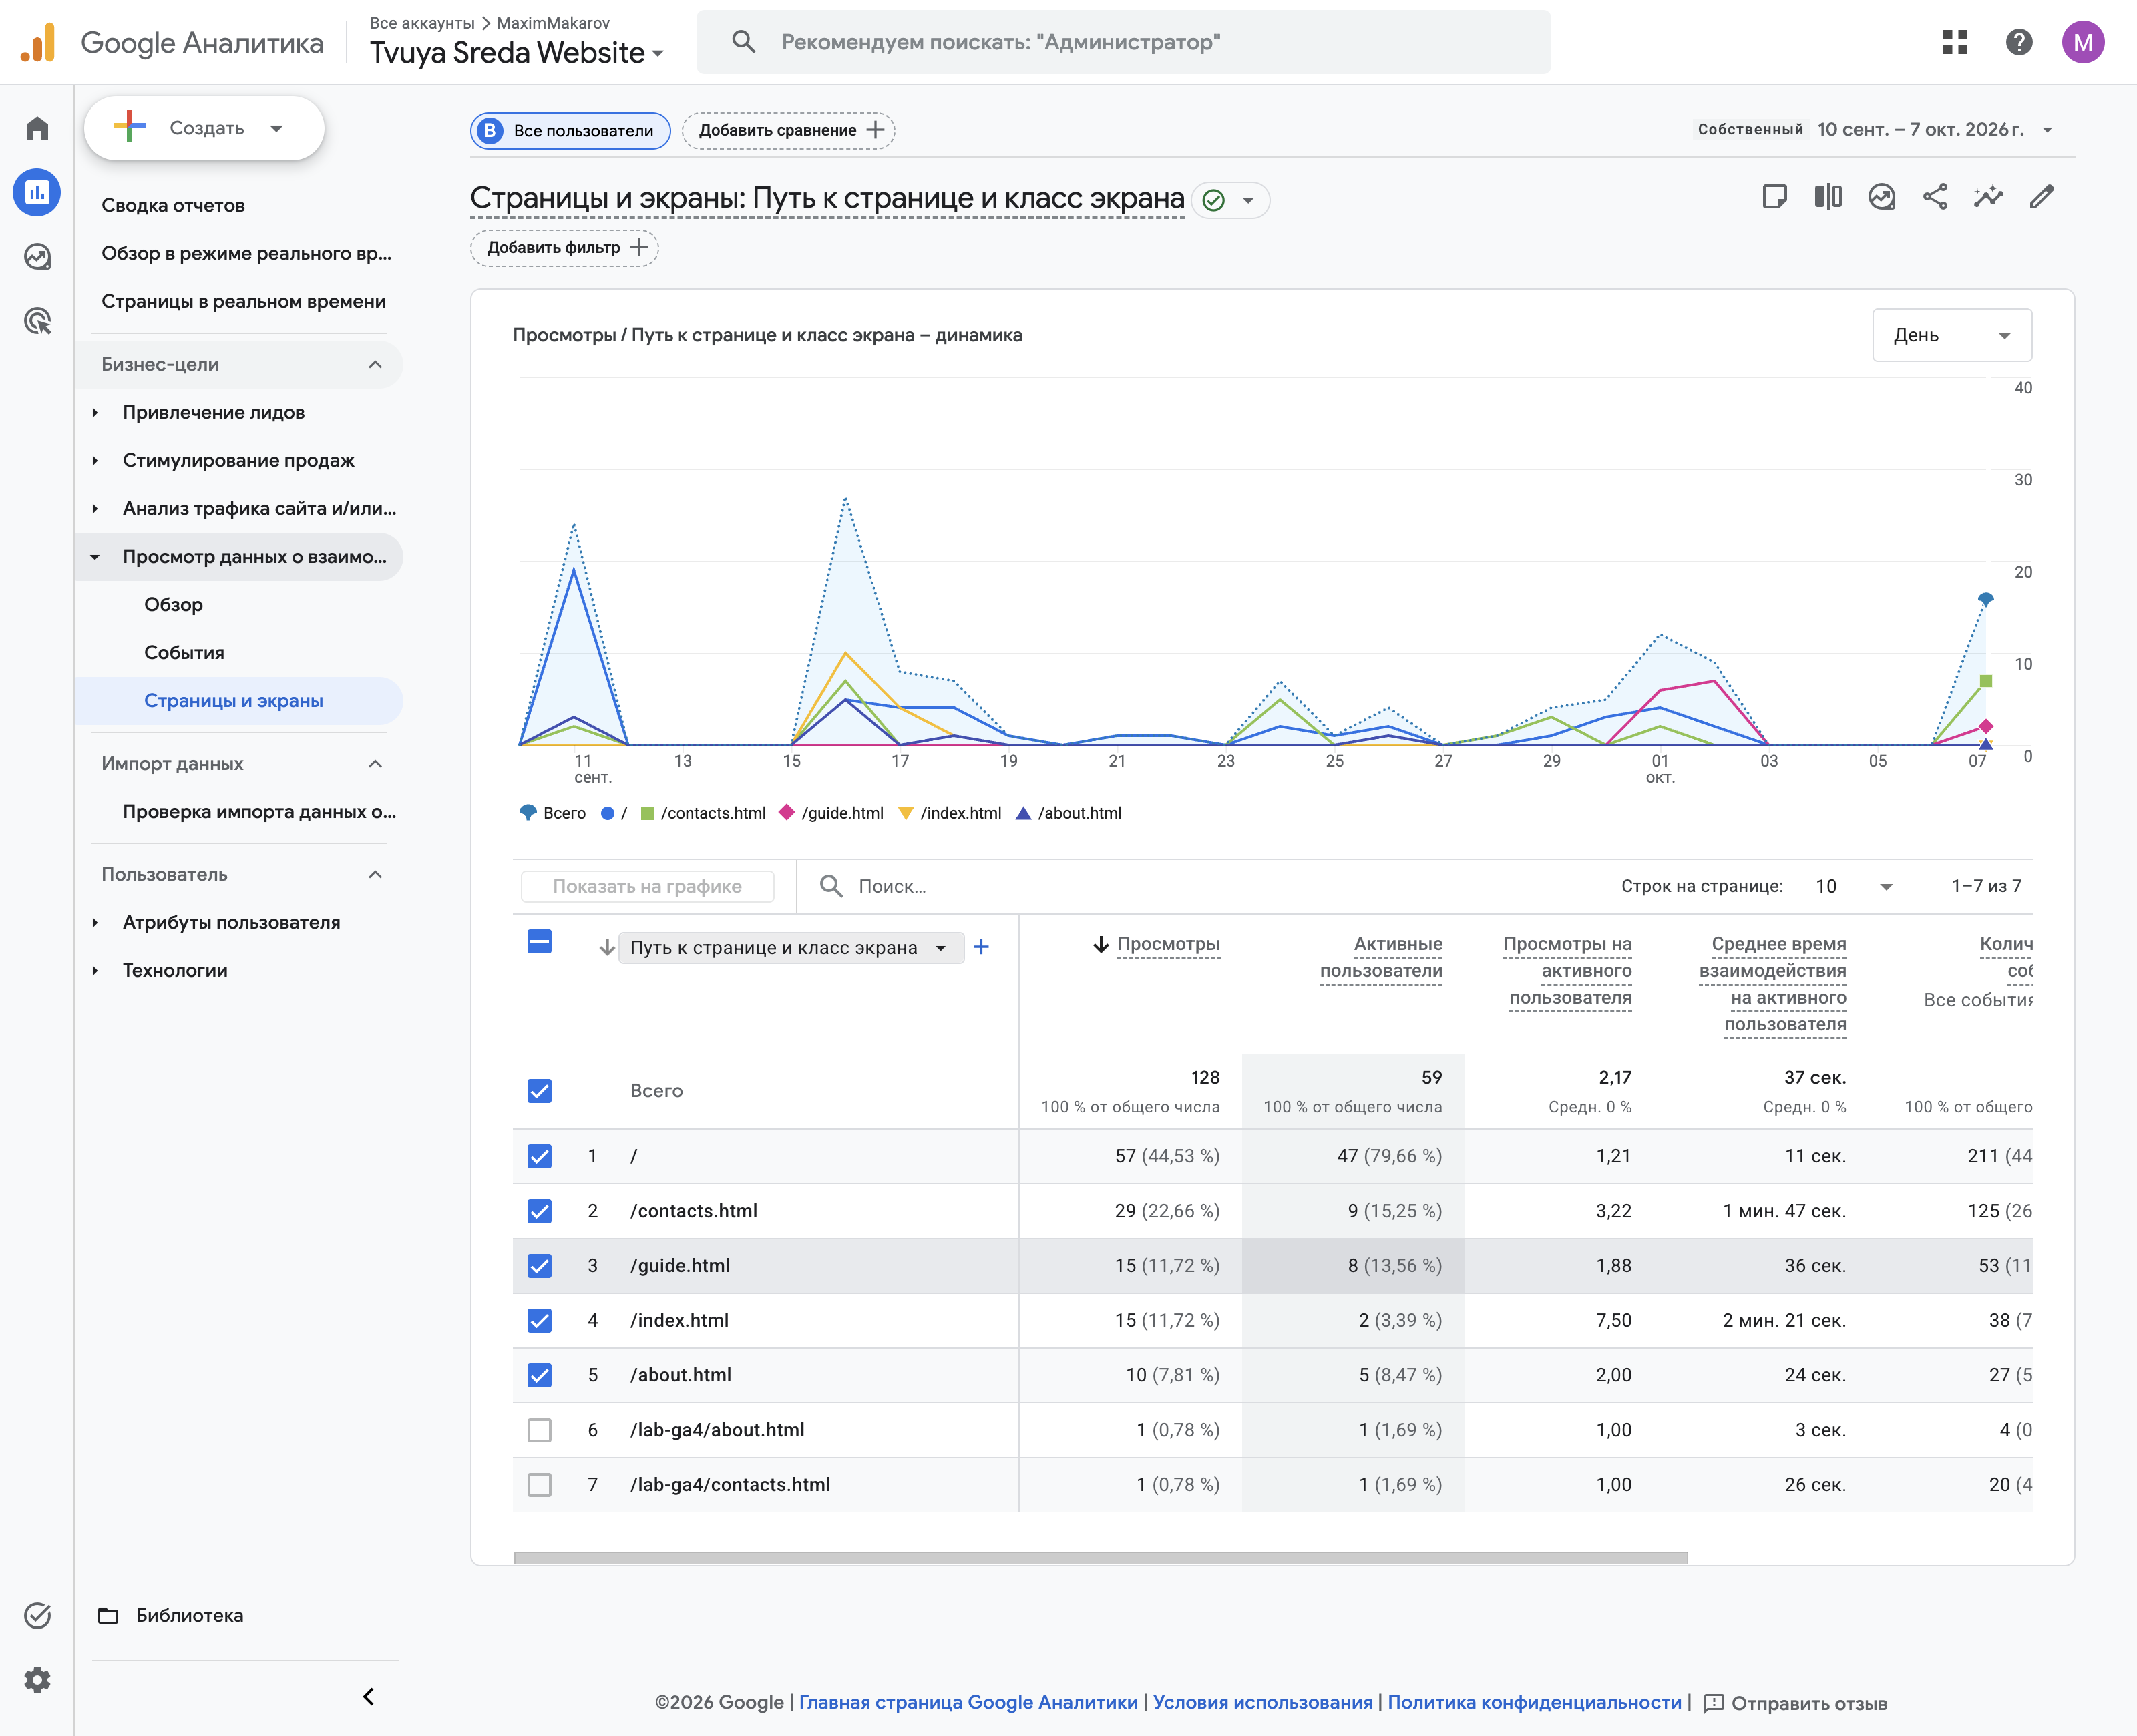The height and width of the screenshot is (1736, 2137).
Task: Click Добавить фильтр button
Action: pyautogui.click(x=564, y=247)
